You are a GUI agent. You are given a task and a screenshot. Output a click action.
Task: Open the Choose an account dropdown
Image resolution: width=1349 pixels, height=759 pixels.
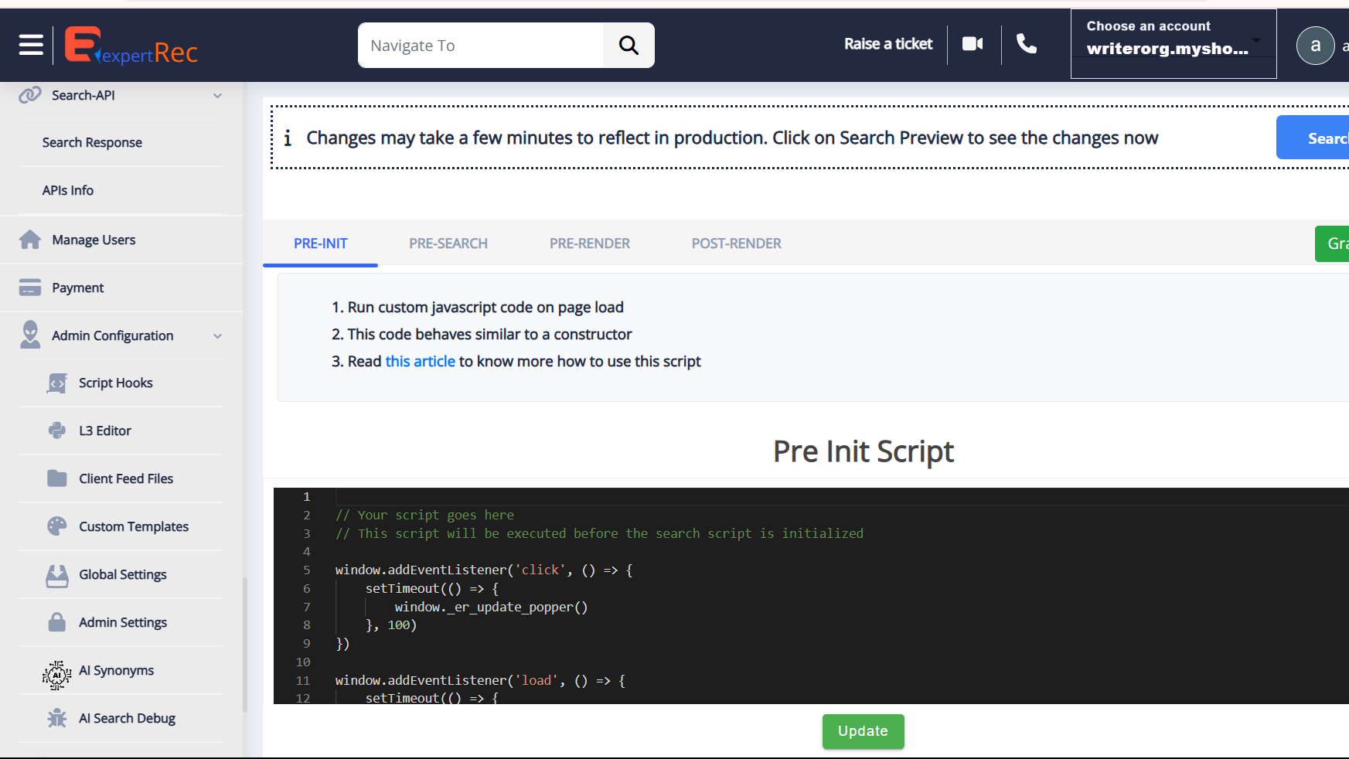(x=1173, y=44)
